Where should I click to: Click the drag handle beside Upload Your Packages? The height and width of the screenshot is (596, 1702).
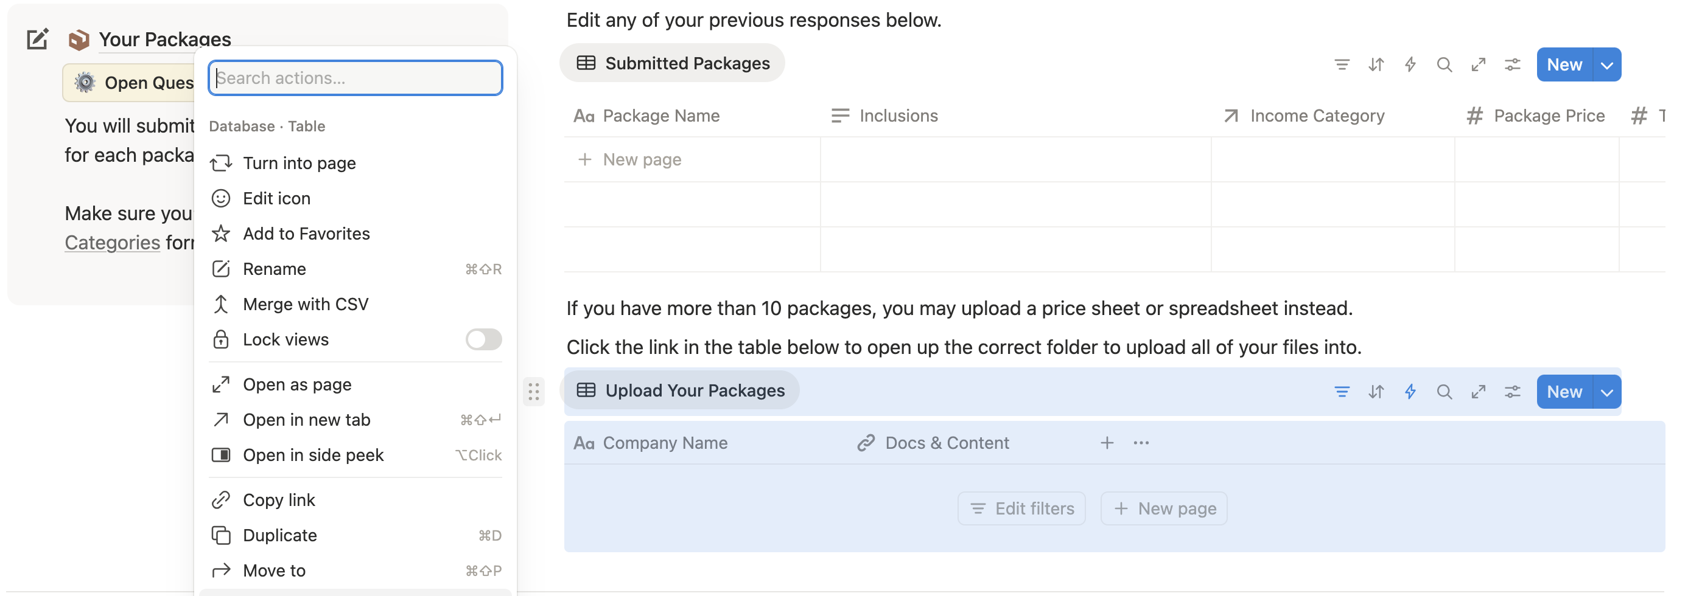[533, 392]
